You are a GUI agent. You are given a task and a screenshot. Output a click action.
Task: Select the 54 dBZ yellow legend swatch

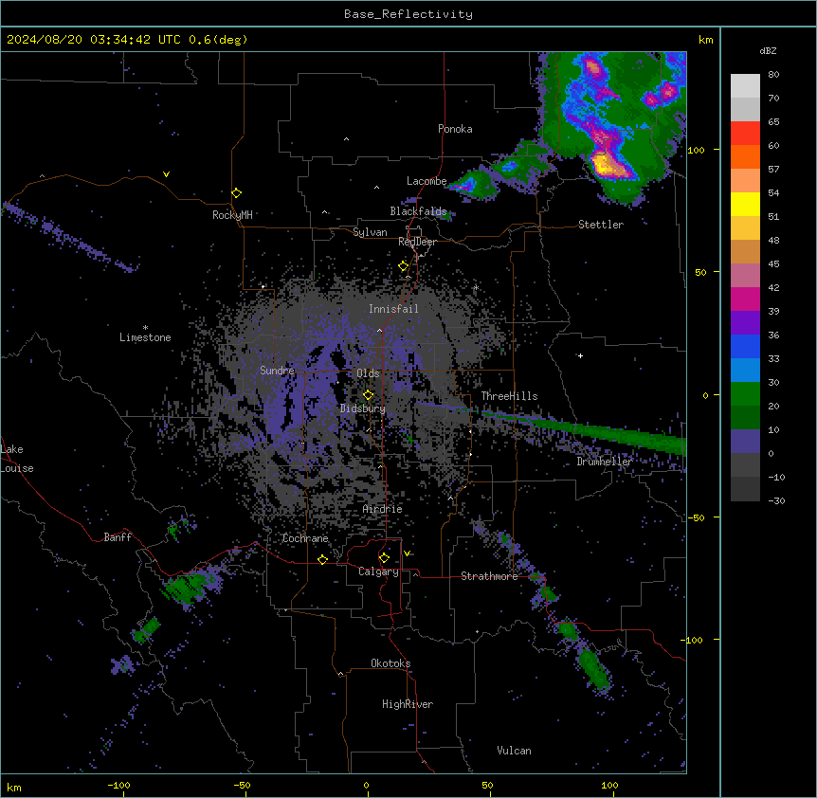tap(745, 204)
